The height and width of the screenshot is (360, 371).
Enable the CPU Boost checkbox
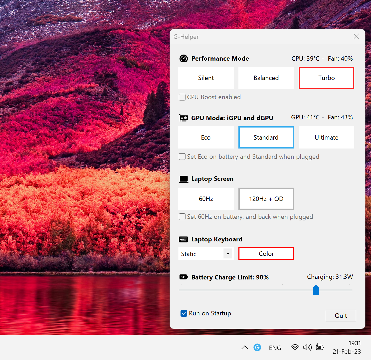(x=182, y=97)
